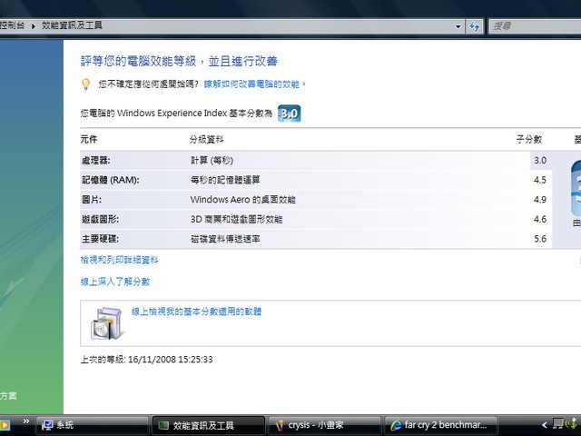Expand the breadcrumb arrow after 控制台

pos(34,26)
